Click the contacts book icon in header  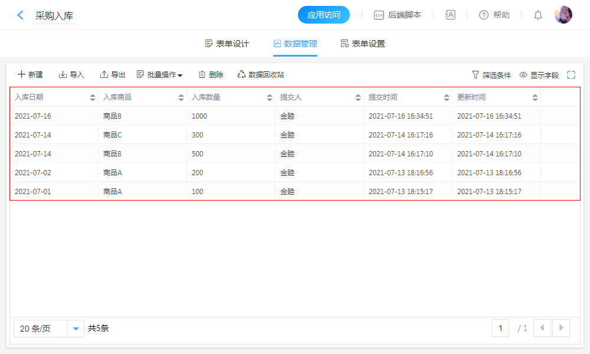[450, 15]
